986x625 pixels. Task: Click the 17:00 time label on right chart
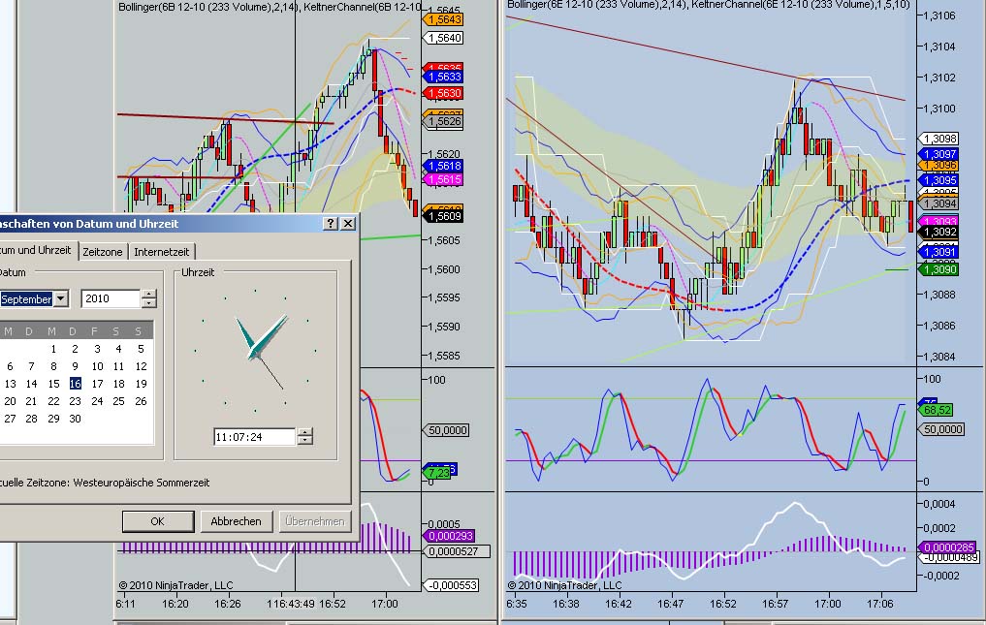[x=828, y=604]
